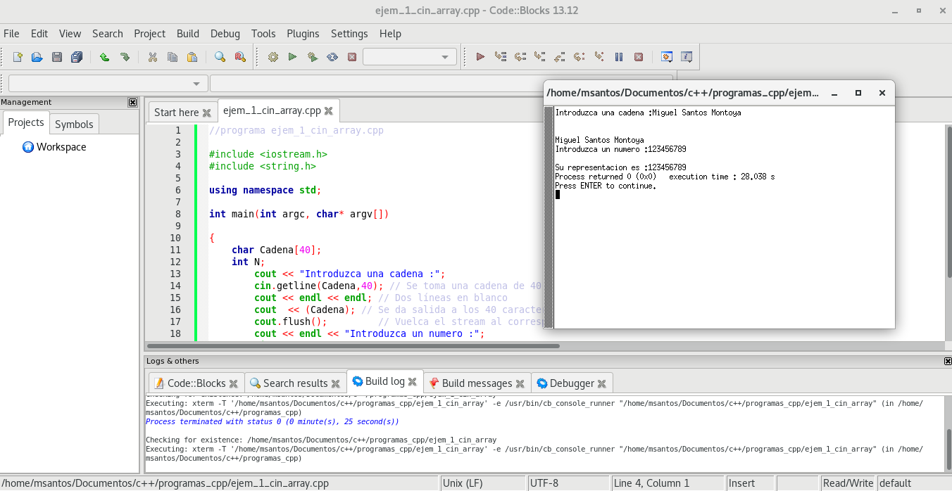Image resolution: width=952 pixels, height=491 pixels.
Task: Build the project with the gear icon
Action: coord(273,57)
